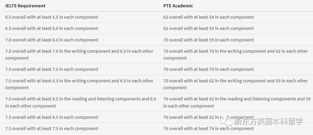Viewport: 313px width, 135px height.
Task: Click PTE 70 overall at least 70 each cell
Action: (x=209, y=69)
